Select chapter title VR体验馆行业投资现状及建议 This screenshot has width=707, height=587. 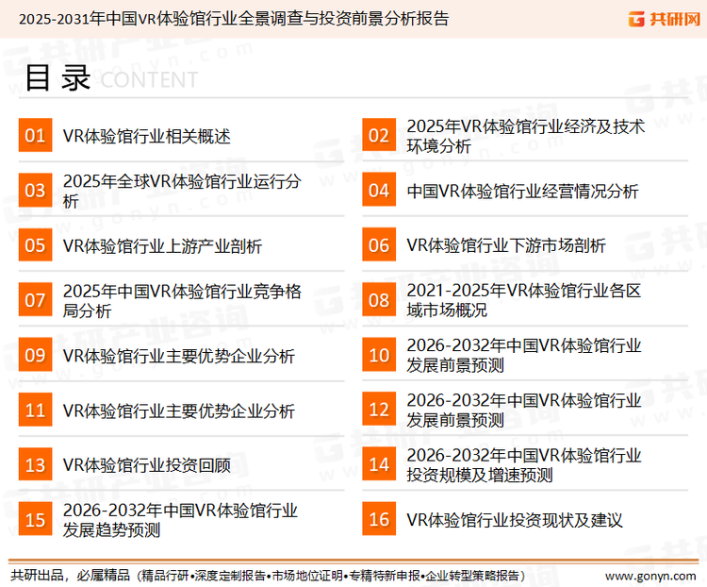[x=515, y=520]
